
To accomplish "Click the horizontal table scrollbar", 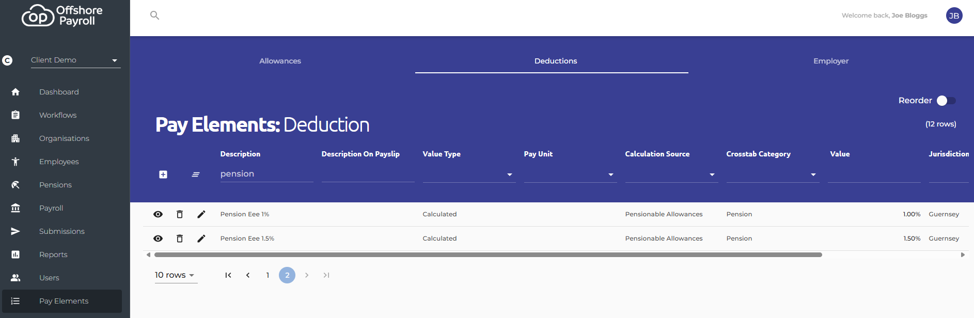I will 488,255.
